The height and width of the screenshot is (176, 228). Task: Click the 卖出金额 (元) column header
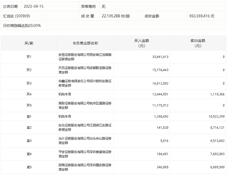[x=198, y=43]
